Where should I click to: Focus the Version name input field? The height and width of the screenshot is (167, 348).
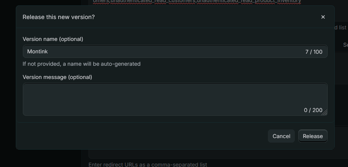(166, 52)
